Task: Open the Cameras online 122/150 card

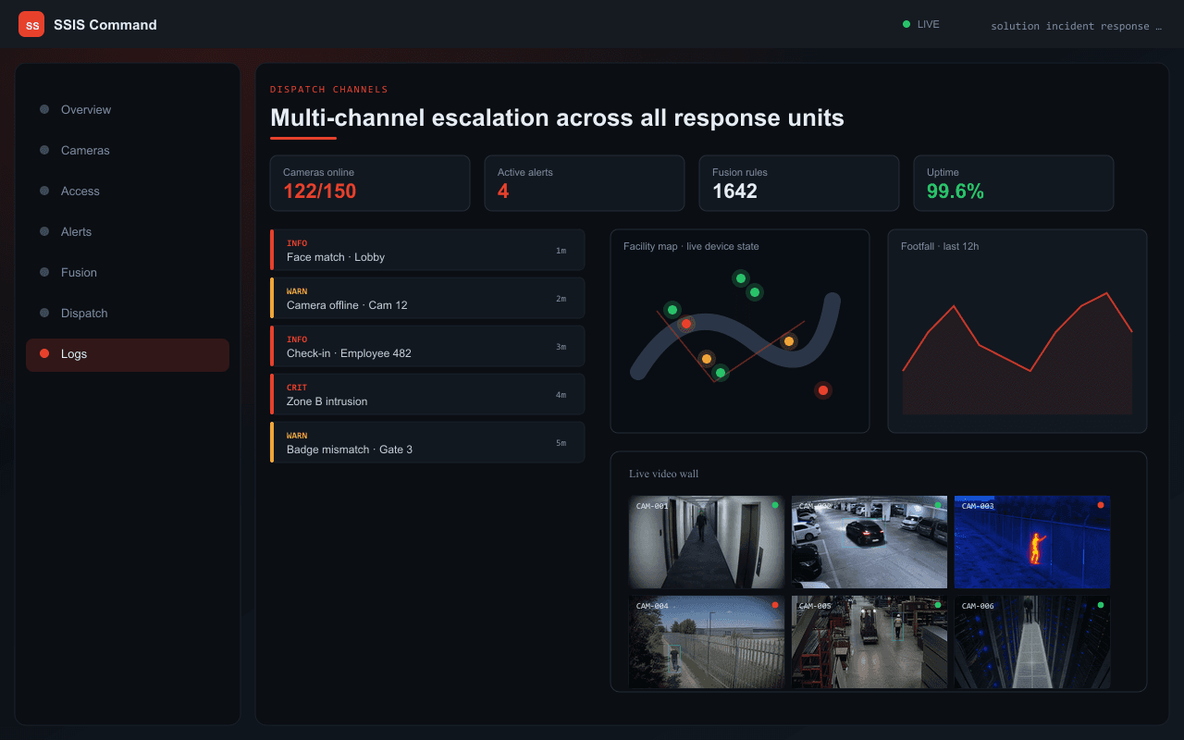Action: [370, 183]
